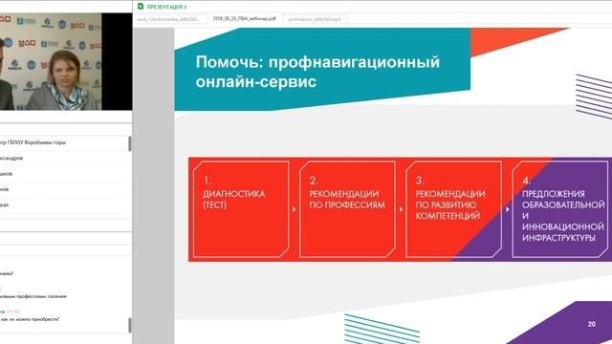
Task: Click the slide title Помочь: профнавигационный онлайн-сервис
Action: click(317, 72)
